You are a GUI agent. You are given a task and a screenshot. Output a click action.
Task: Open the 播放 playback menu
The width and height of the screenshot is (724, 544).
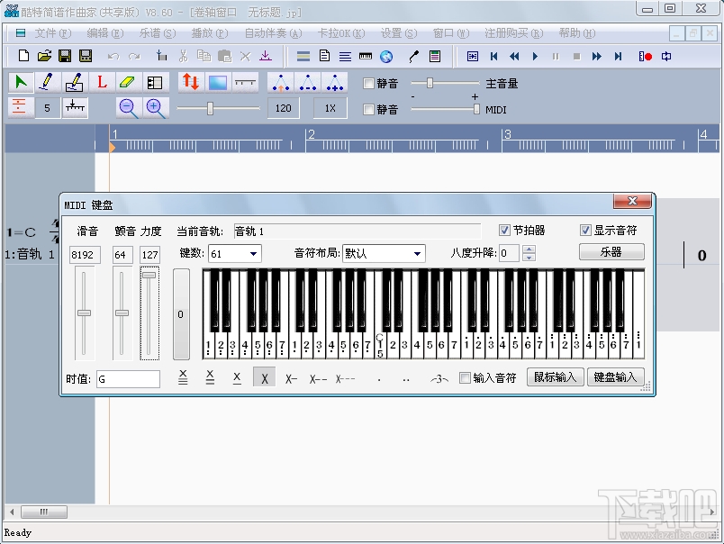coord(208,32)
